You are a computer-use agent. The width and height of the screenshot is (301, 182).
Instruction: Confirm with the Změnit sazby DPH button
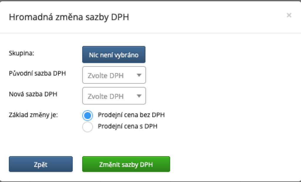(126, 164)
